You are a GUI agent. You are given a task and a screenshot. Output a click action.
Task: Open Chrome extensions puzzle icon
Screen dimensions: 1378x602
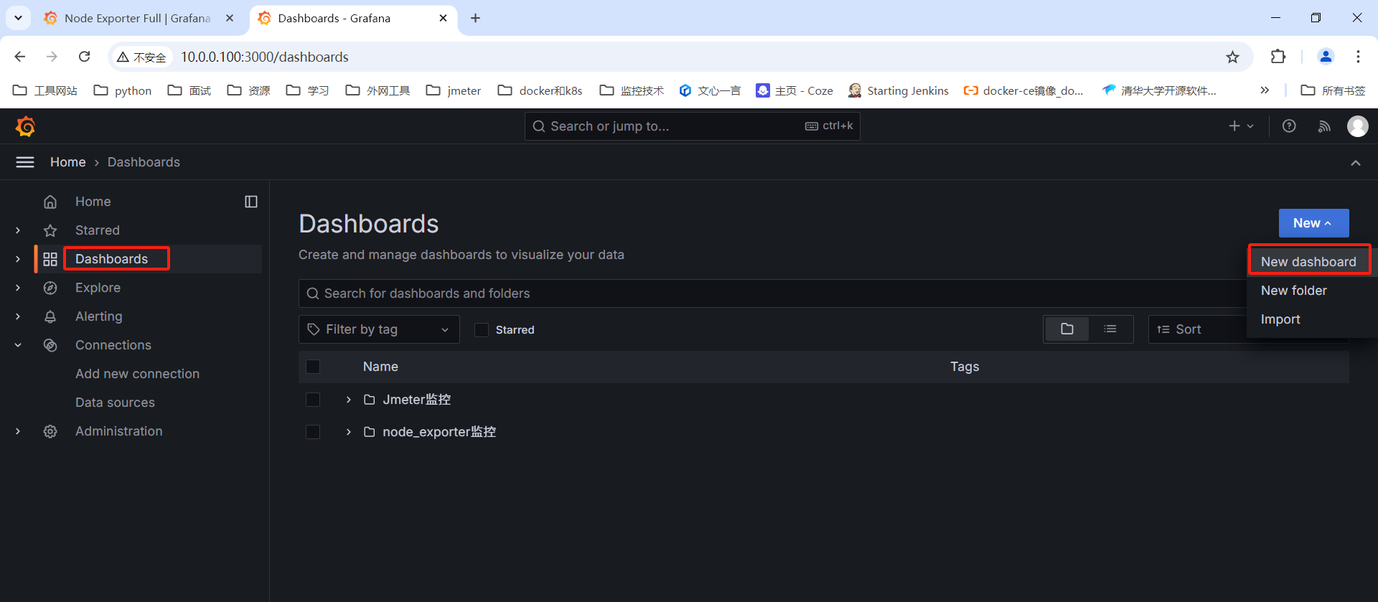pos(1278,57)
